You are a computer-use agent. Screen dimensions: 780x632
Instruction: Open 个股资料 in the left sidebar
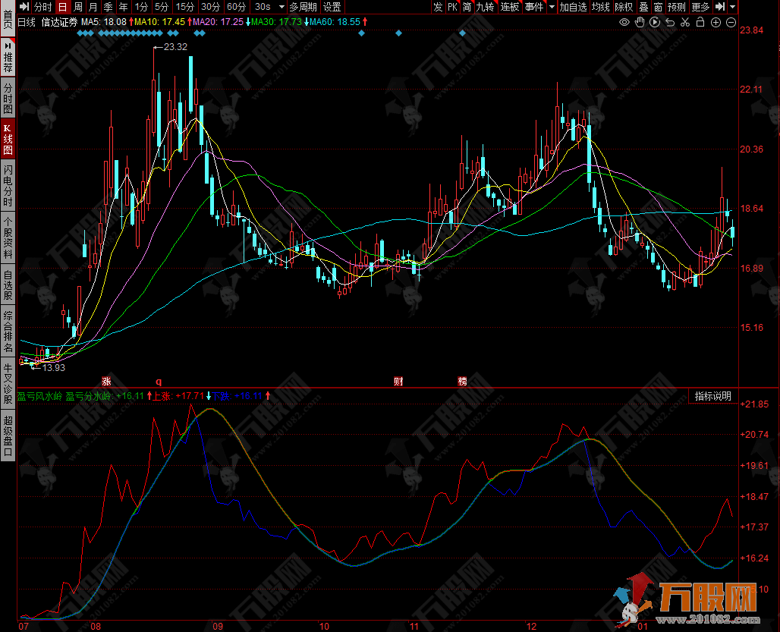(x=8, y=237)
